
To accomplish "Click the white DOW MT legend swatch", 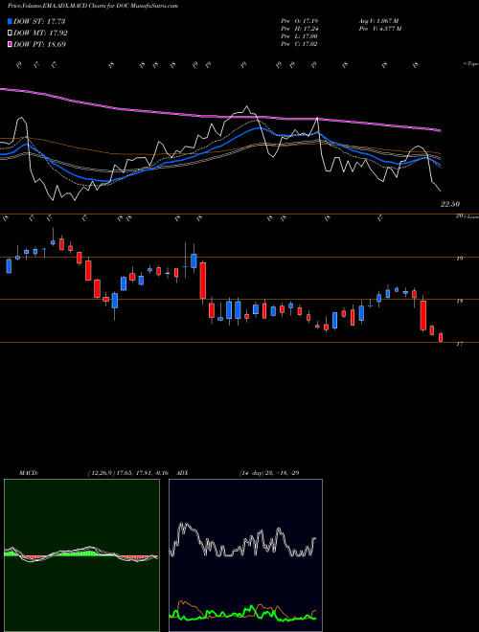I will tap(10, 34).
